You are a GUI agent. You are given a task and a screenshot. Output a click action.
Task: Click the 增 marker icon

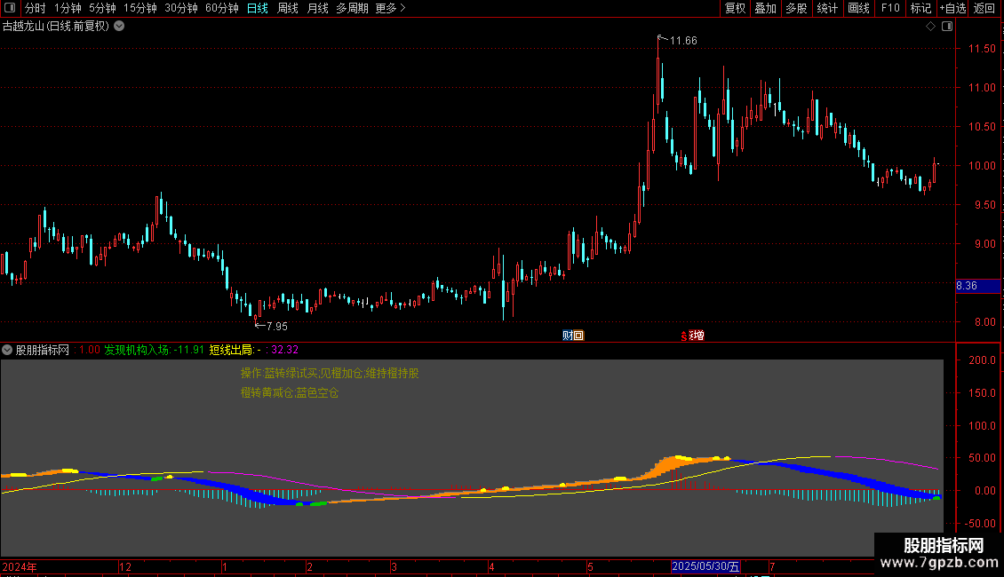(x=698, y=336)
